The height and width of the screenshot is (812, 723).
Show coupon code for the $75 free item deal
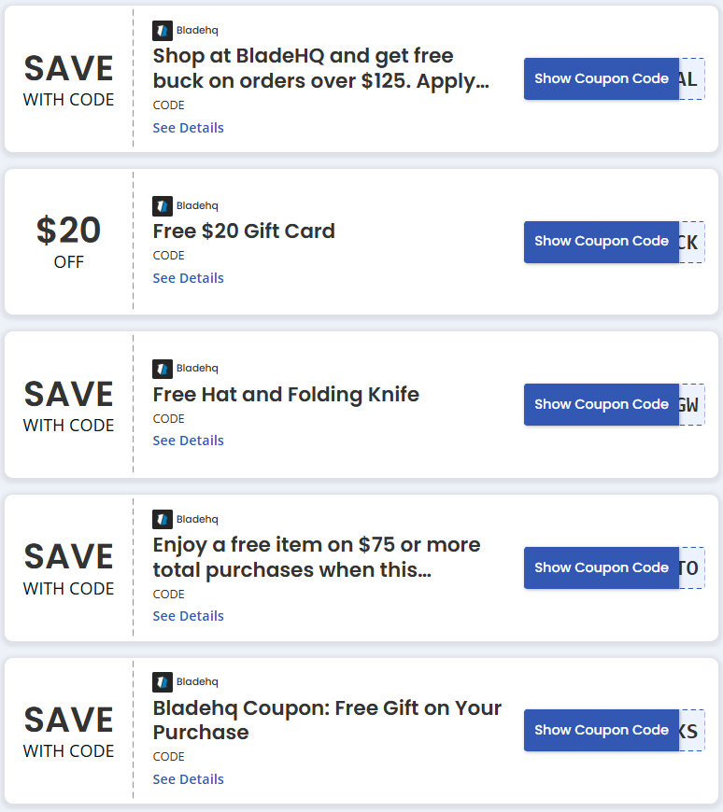coord(601,567)
